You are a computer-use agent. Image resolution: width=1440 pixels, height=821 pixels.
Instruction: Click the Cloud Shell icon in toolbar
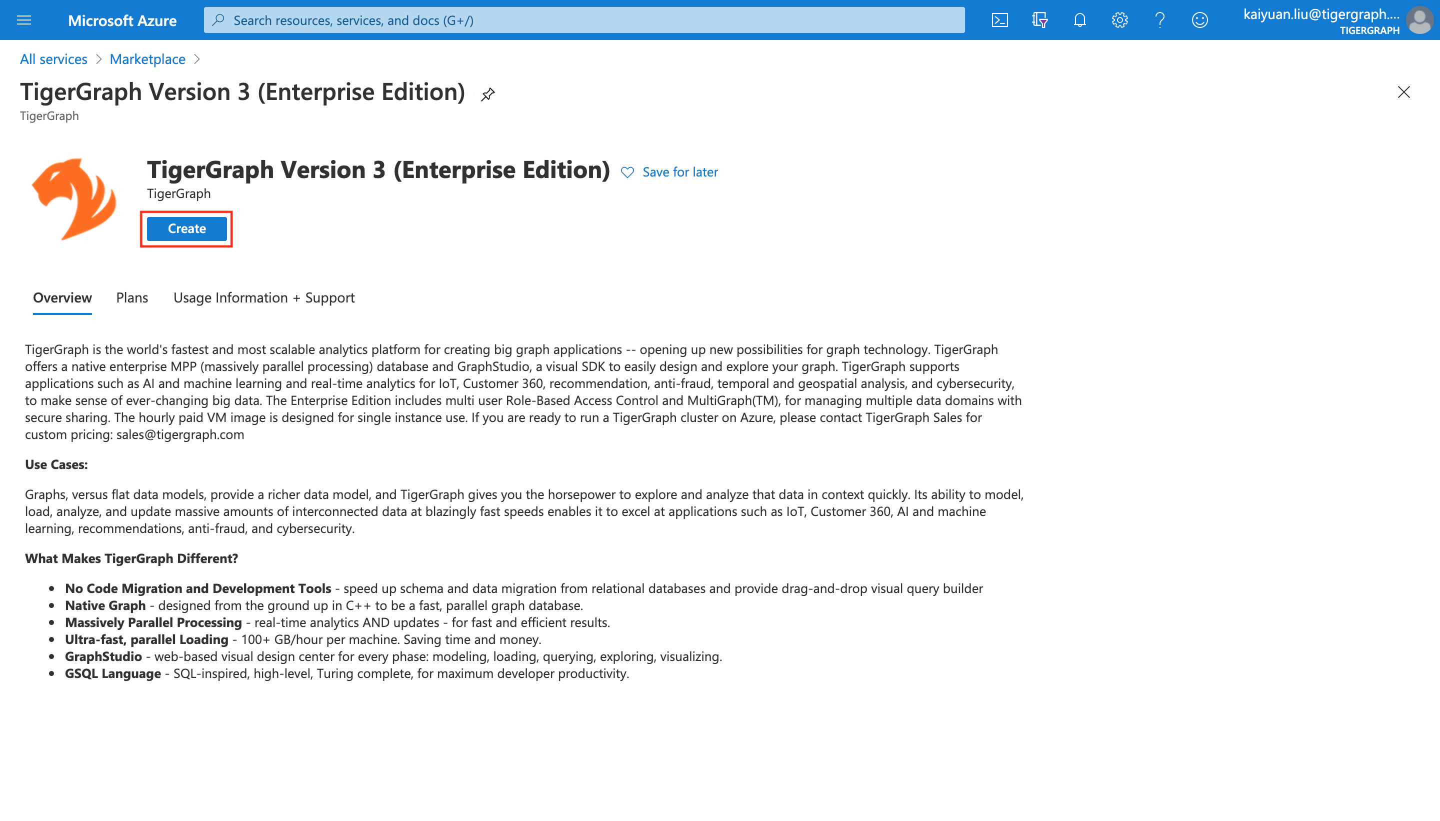999,20
